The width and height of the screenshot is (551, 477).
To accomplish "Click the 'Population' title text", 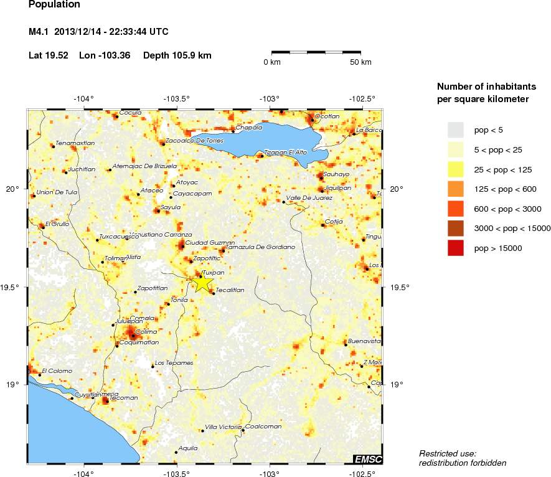I will click(x=54, y=5).
